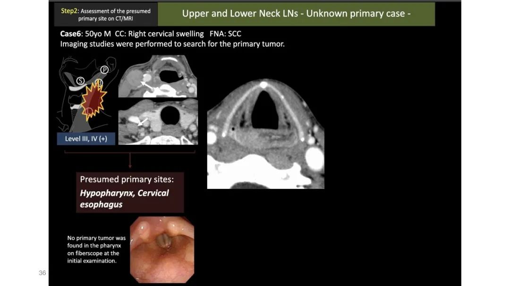The height and width of the screenshot is (286, 510).
Task: Click the large laryngeal CT image
Action: [x=266, y=133]
